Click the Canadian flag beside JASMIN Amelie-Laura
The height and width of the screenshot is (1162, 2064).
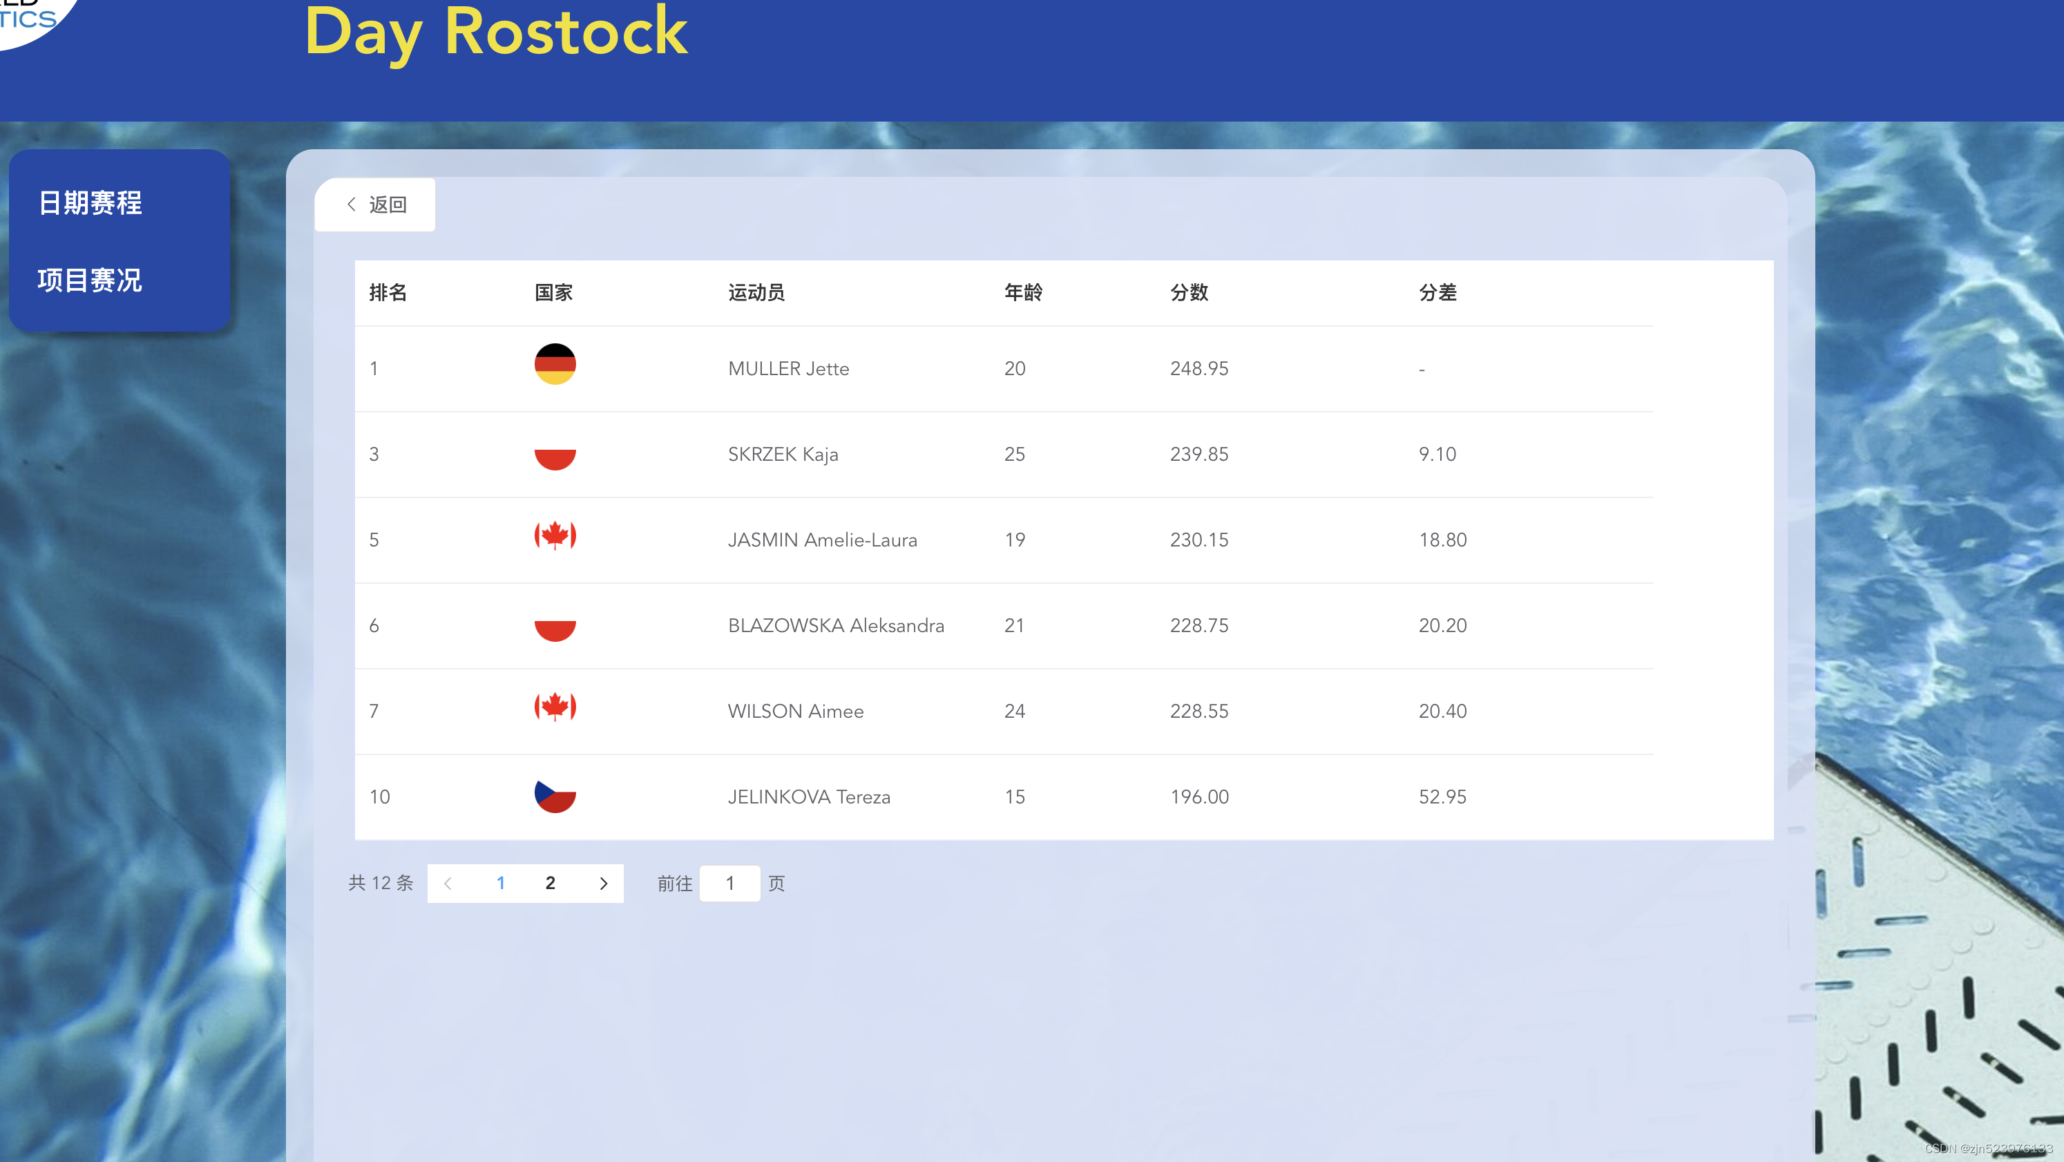(555, 535)
